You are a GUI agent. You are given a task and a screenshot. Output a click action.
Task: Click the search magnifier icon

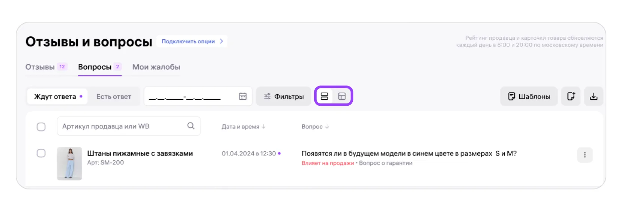pyautogui.click(x=191, y=126)
